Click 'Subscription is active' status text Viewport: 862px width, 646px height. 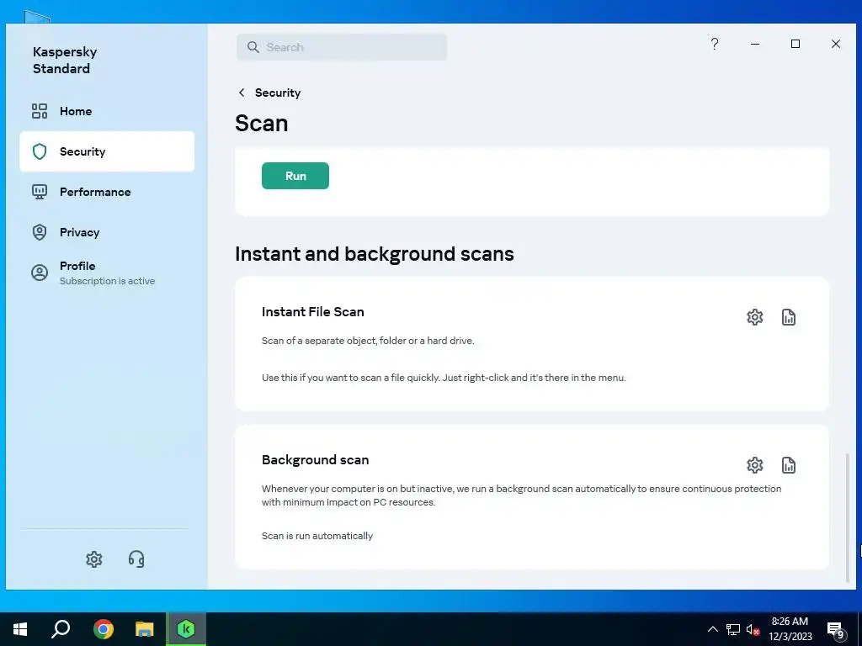107,281
